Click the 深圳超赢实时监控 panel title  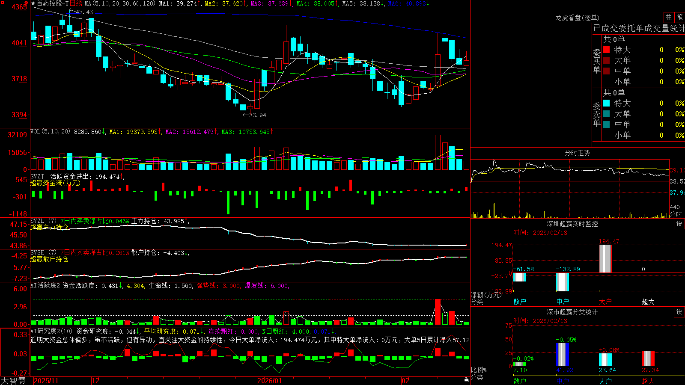click(x=572, y=224)
